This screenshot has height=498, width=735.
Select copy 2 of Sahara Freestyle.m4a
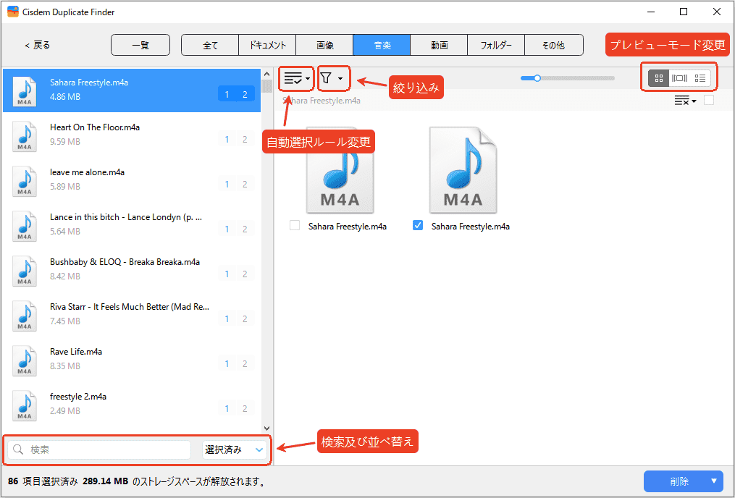pyautogui.click(x=245, y=94)
